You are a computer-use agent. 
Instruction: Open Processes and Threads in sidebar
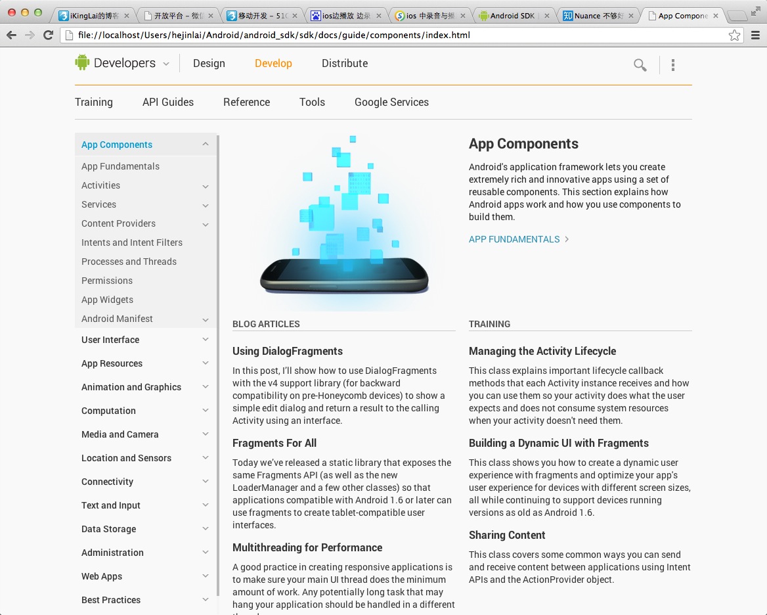[x=129, y=262]
